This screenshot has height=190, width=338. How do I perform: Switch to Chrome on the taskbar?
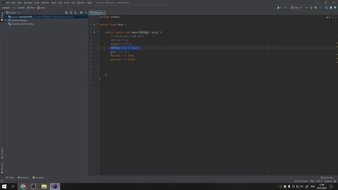(x=23, y=186)
